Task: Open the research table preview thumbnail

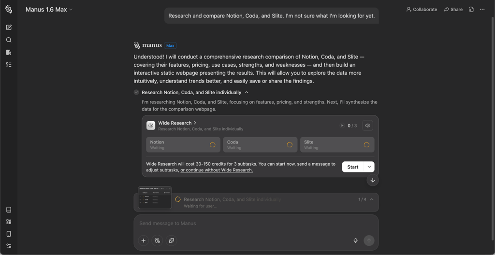Action: pyautogui.click(x=155, y=198)
